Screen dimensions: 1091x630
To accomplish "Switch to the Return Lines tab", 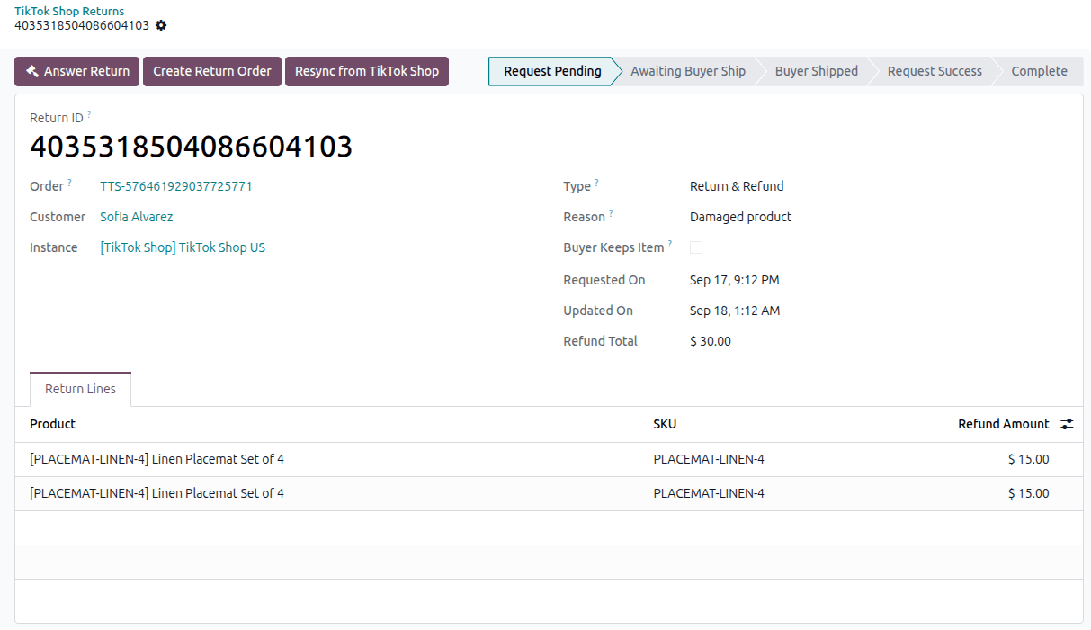I will click(x=81, y=389).
